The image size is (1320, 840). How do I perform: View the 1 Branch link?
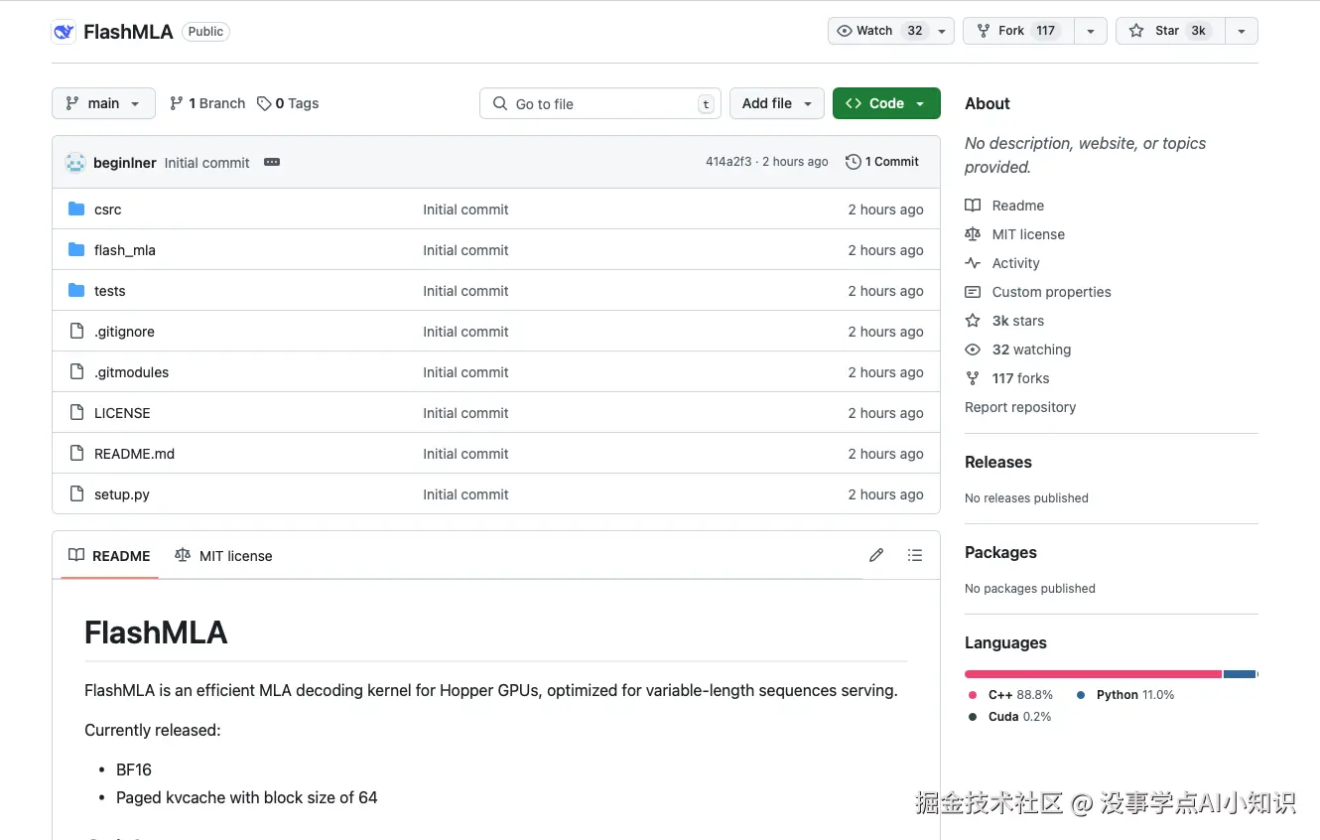[207, 103]
